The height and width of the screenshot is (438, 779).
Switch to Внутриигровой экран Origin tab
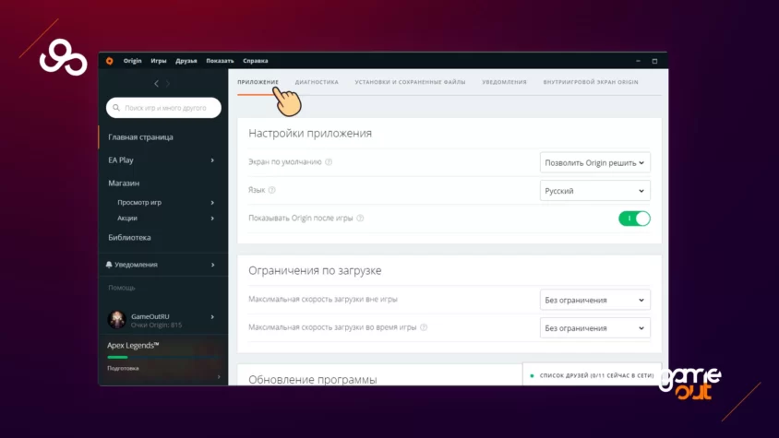tap(591, 82)
